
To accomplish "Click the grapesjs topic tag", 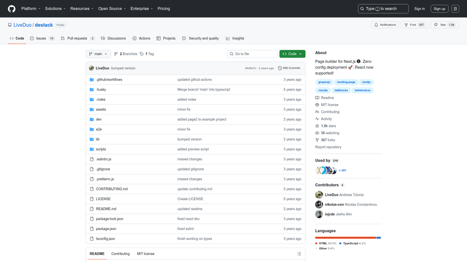I will (x=324, y=82).
